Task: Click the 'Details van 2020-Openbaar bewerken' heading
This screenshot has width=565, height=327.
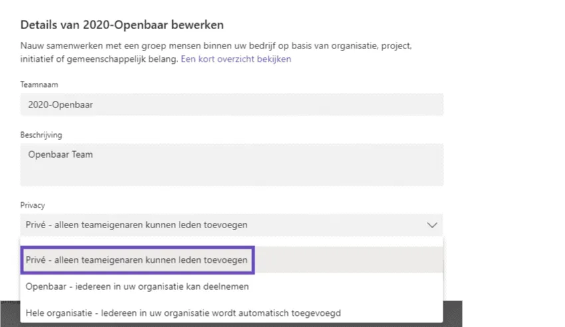Action: pos(122,25)
